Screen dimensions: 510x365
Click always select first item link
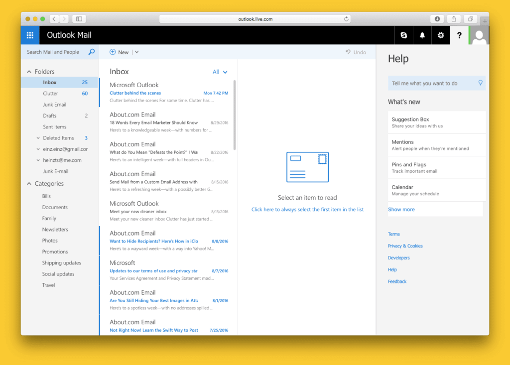point(307,210)
